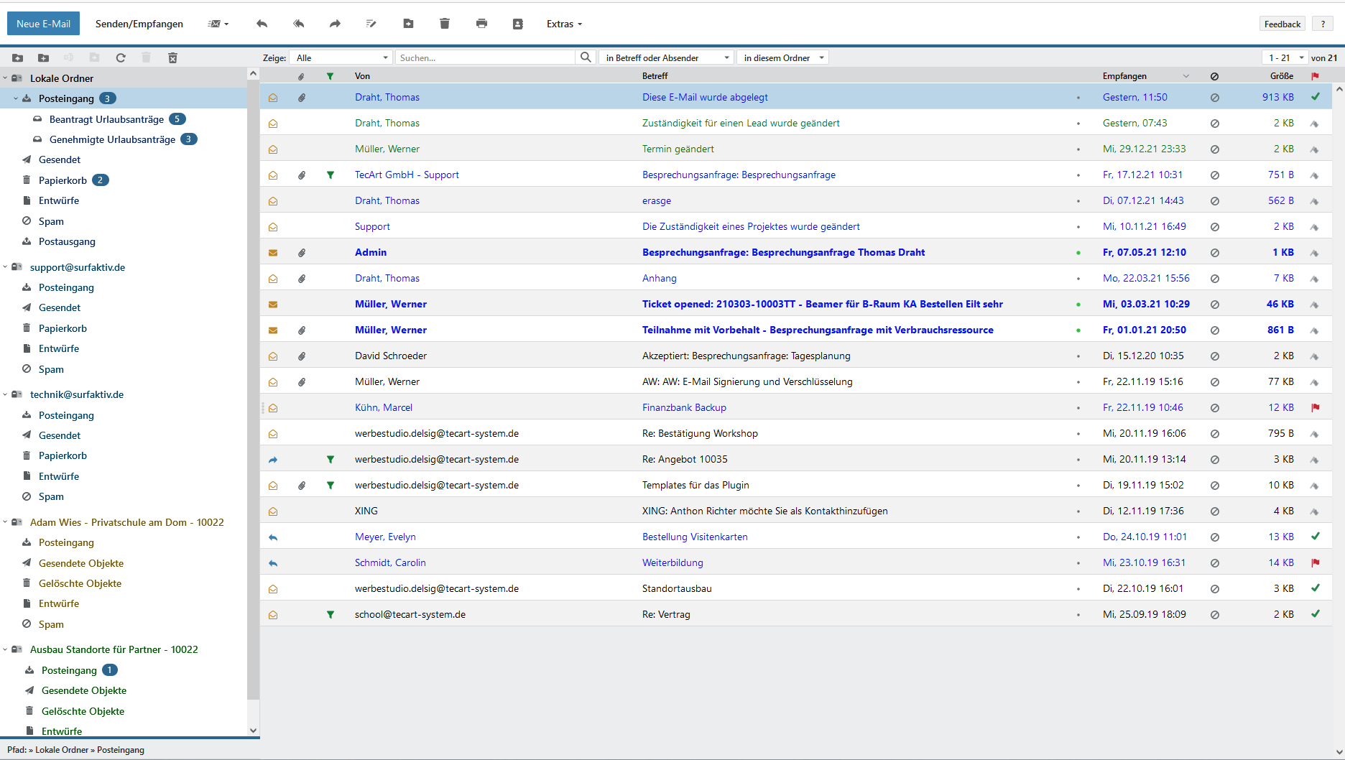Image resolution: width=1345 pixels, height=760 pixels.
Task: Open the Extras menu
Action: tap(564, 24)
